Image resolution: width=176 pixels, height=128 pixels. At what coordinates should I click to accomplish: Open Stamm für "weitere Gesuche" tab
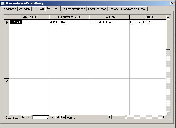pos(128,9)
